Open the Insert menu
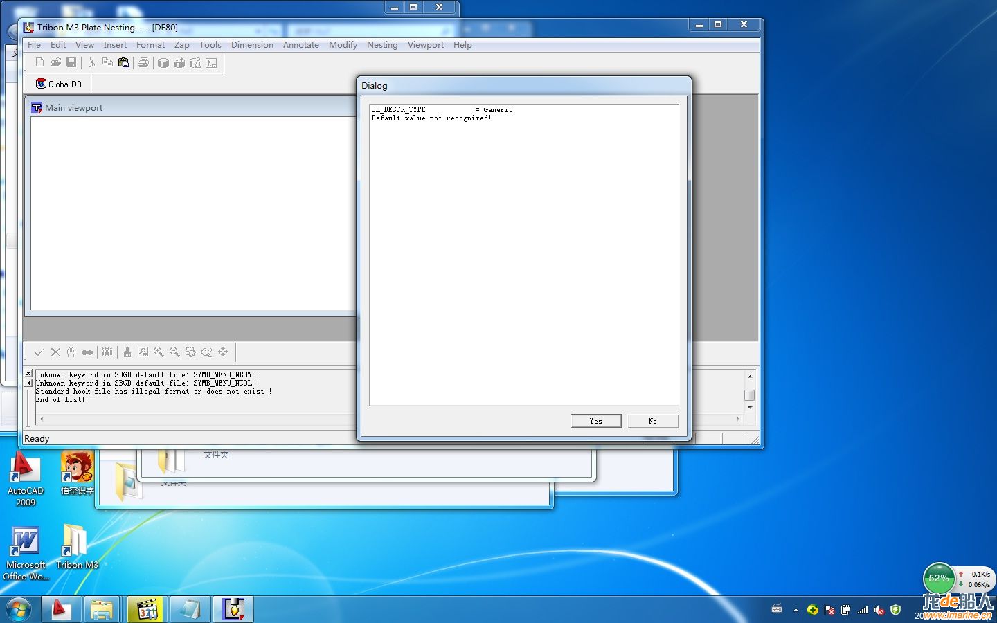Image resolution: width=997 pixels, height=623 pixels. pos(115,45)
